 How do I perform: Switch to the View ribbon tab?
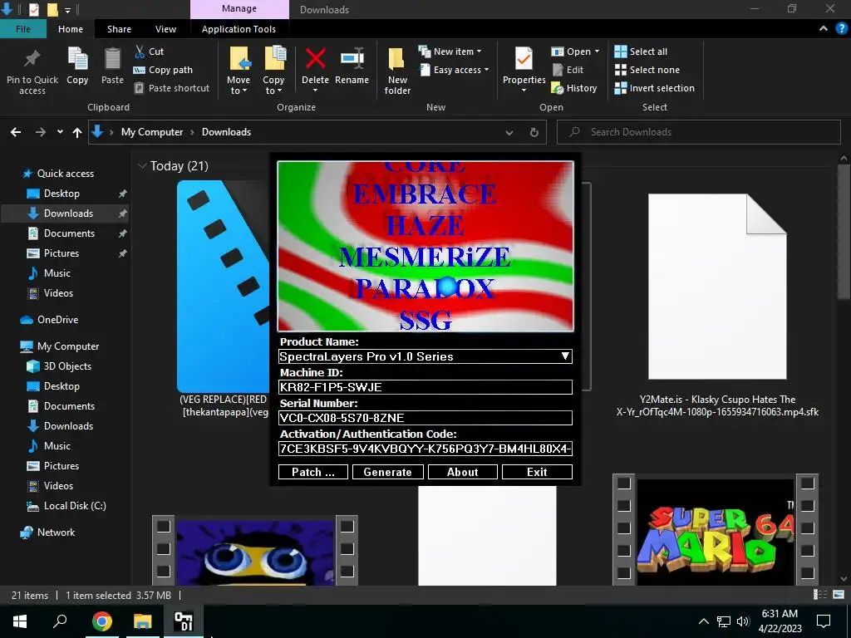pyautogui.click(x=165, y=29)
